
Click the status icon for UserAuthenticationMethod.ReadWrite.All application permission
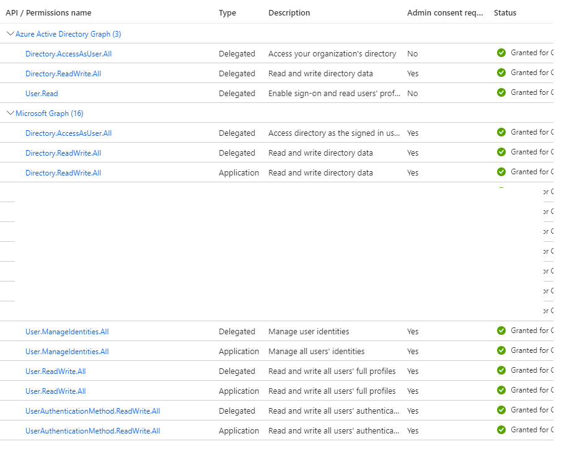501,429
